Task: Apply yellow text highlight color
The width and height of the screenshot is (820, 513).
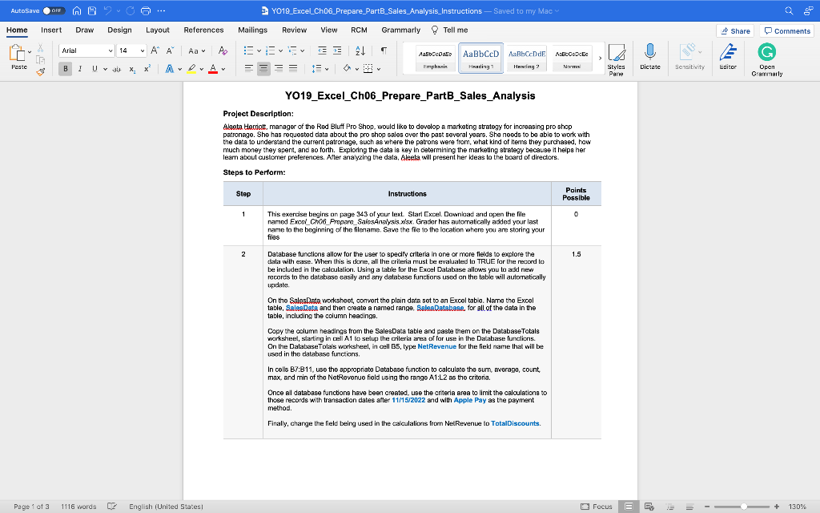Action: (x=191, y=69)
